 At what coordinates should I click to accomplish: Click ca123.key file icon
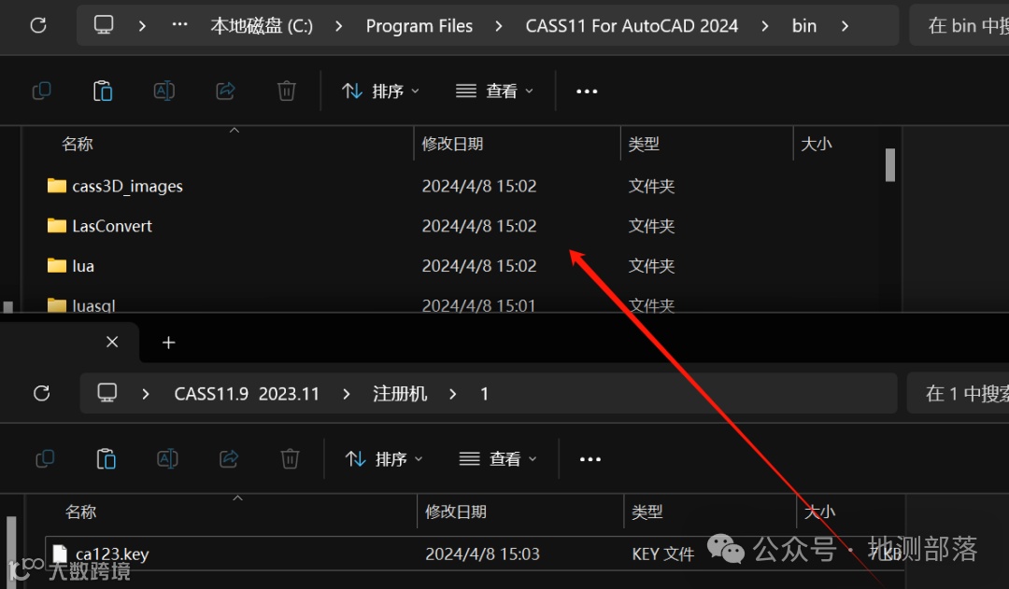tap(60, 554)
